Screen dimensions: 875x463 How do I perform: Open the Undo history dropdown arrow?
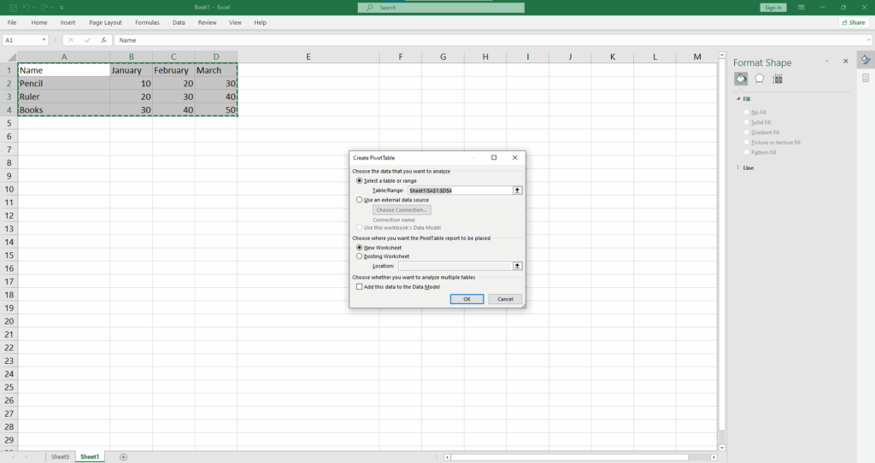click(33, 8)
